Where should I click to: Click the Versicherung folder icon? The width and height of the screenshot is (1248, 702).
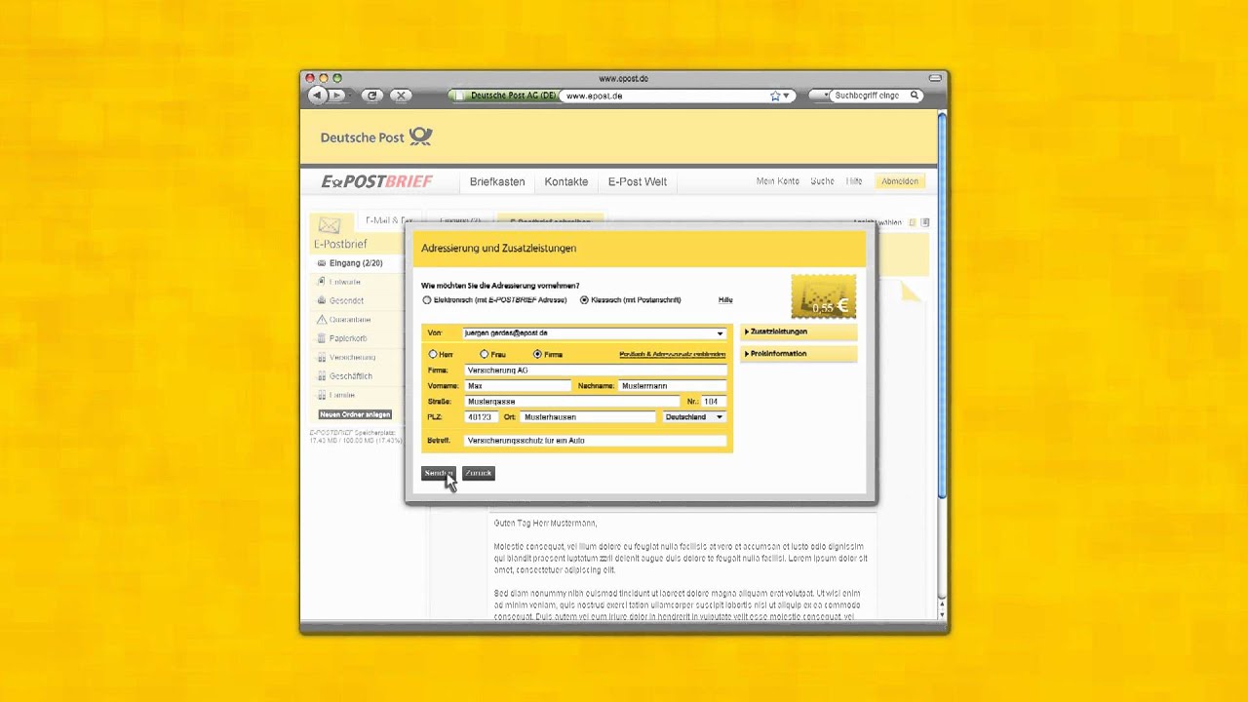322,357
